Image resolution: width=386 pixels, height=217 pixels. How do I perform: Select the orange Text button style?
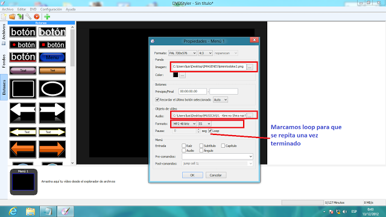(x=52, y=71)
